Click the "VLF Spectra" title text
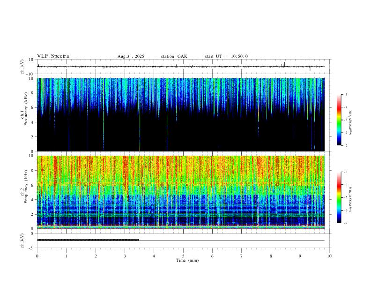 pyautogui.click(x=53, y=56)
